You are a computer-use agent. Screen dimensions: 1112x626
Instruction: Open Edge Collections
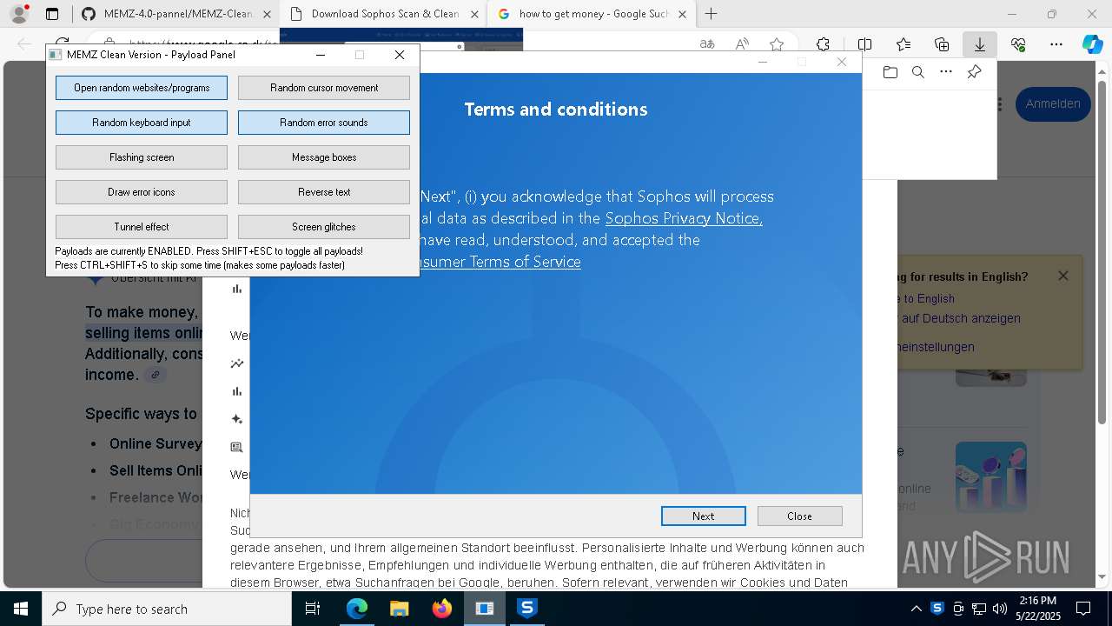coord(942,44)
